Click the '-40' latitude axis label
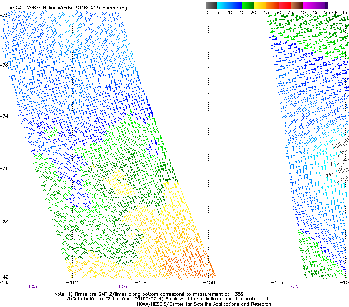The height and width of the screenshot is (307, 349). [x=4, y=277]
